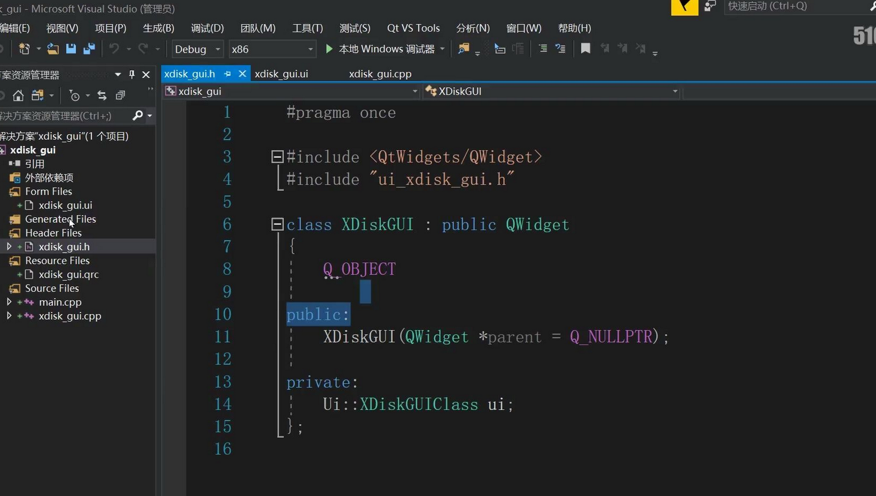Click the Open File folder icon
This screenshot has height=496, width=876.
click(x=53, y=49)
